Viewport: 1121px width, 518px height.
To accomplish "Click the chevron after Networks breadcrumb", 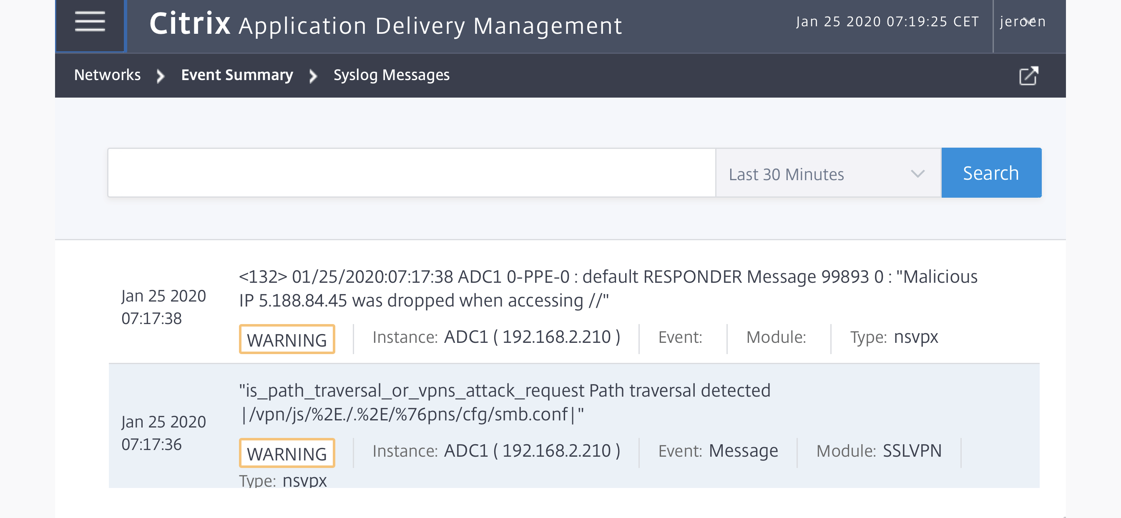I will 161,76.
